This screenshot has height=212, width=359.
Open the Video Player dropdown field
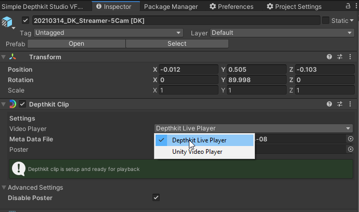pyautogui.click(x=253, y=128)
